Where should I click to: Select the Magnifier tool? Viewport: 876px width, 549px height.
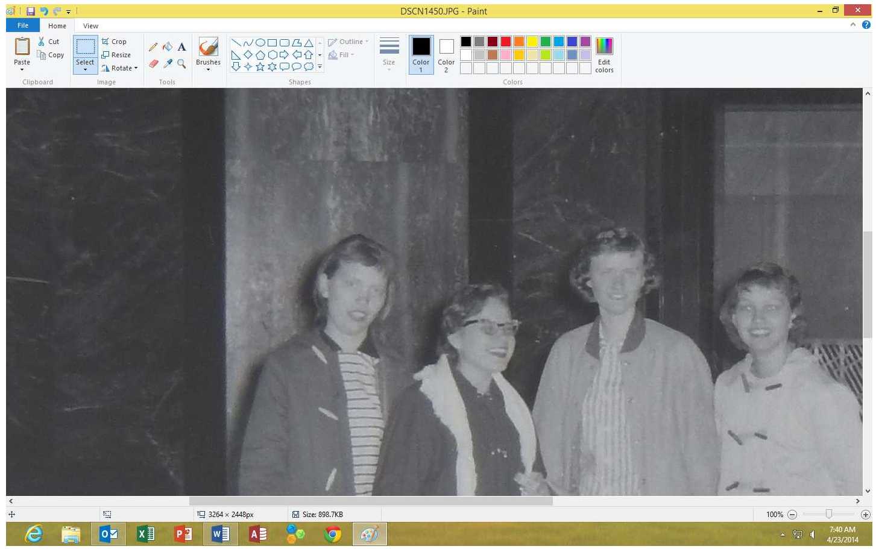point(181,63)
